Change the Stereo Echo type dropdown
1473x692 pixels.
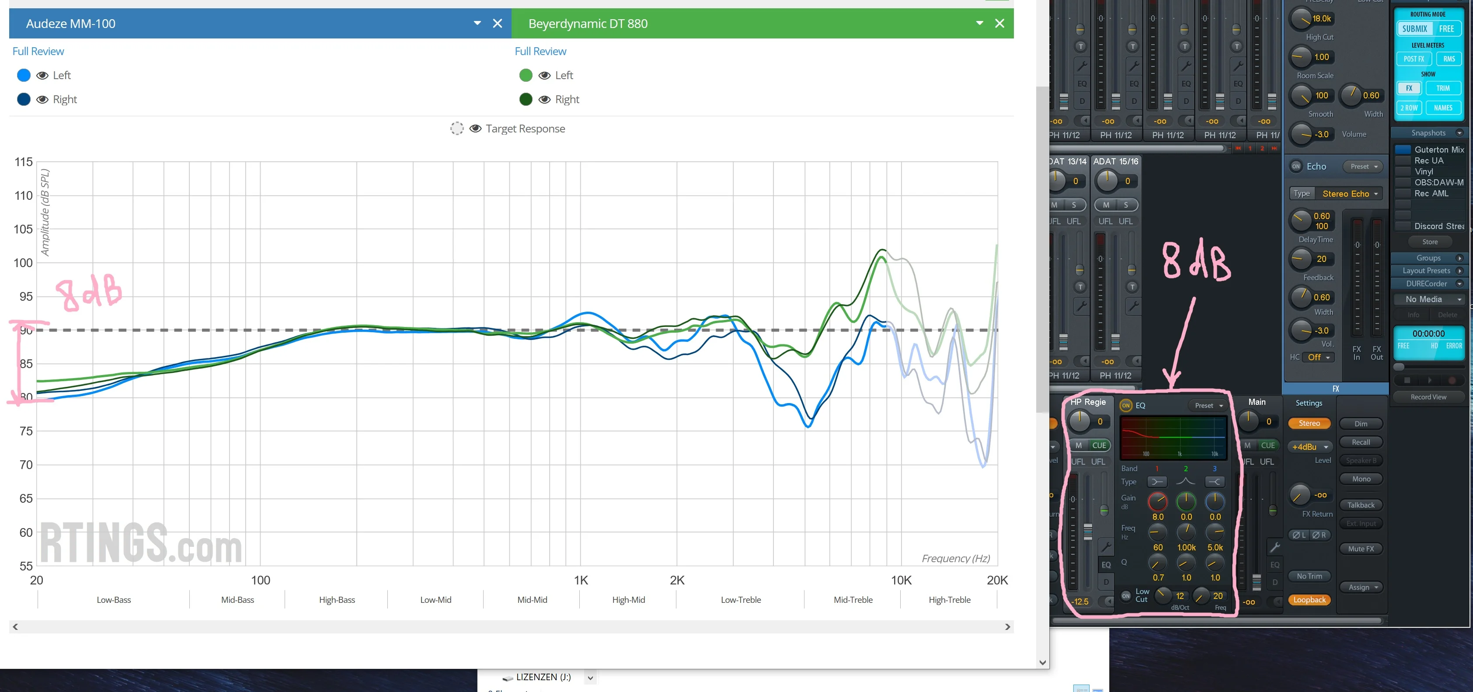click(x=1350, y=194)
